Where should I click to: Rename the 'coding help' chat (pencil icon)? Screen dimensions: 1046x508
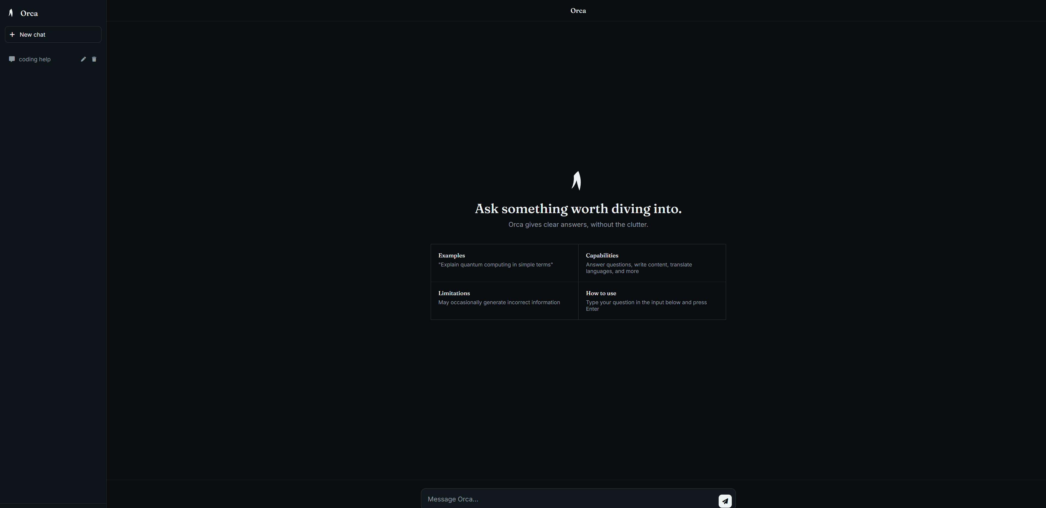83,59
